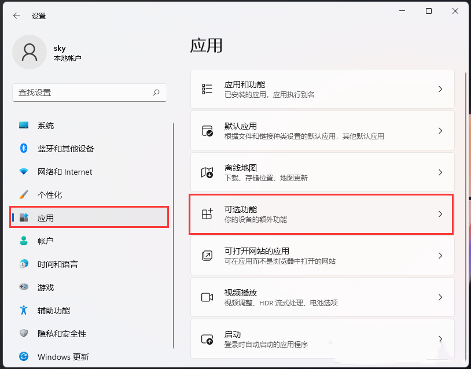This screenshot has height=369, width=471.
Task: Click the brush icon next to 个性化
Action: click(24, 195)
